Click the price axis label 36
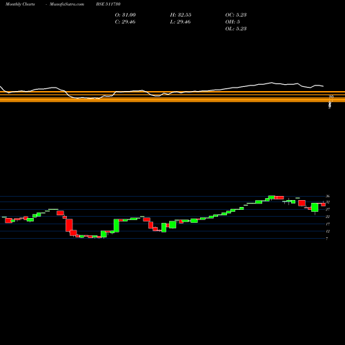Screen dimensions: 345x345 pyautogui.click(x=328, y=196)
